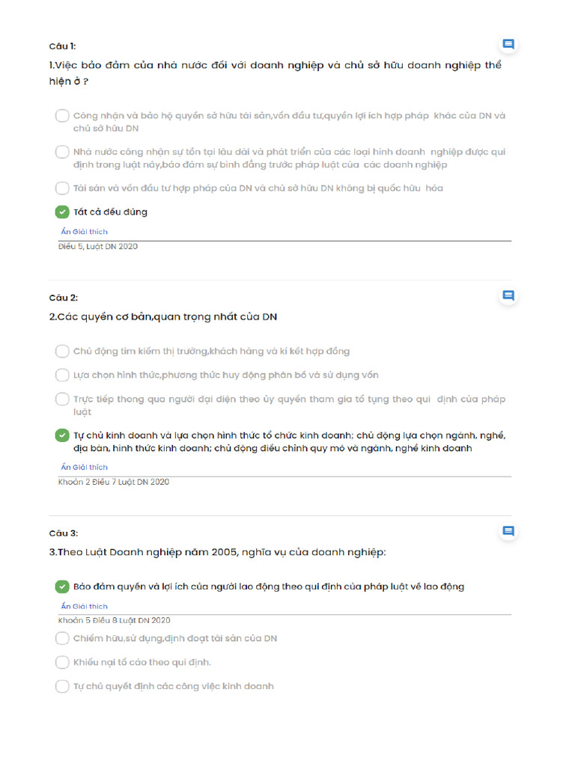Select 'Chủ động tìm kiếm thị trường' radio button

click(x=62, y=351)
